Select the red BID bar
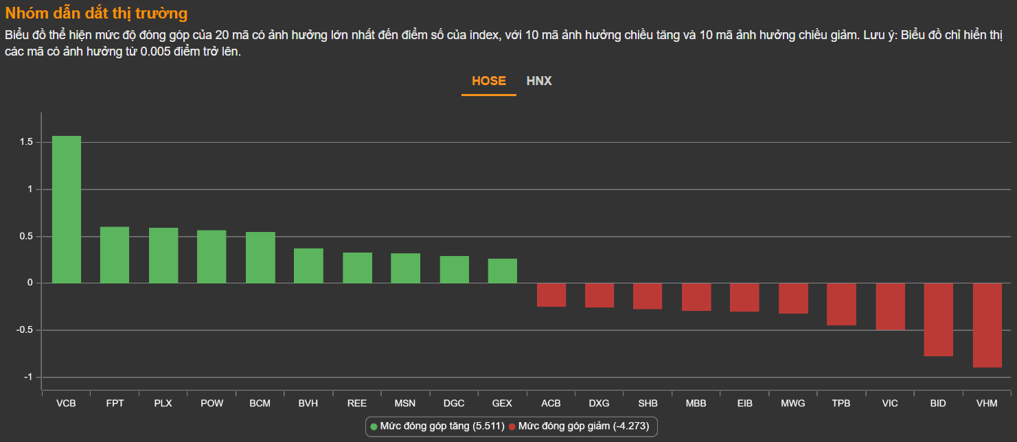Image resolution: width=1017 pixels, height=442 pixels. 938,320
